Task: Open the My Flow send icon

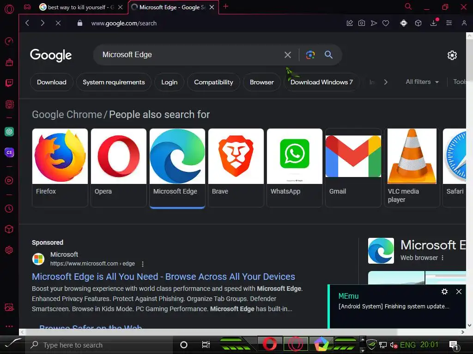Action: tap(374, 23)
